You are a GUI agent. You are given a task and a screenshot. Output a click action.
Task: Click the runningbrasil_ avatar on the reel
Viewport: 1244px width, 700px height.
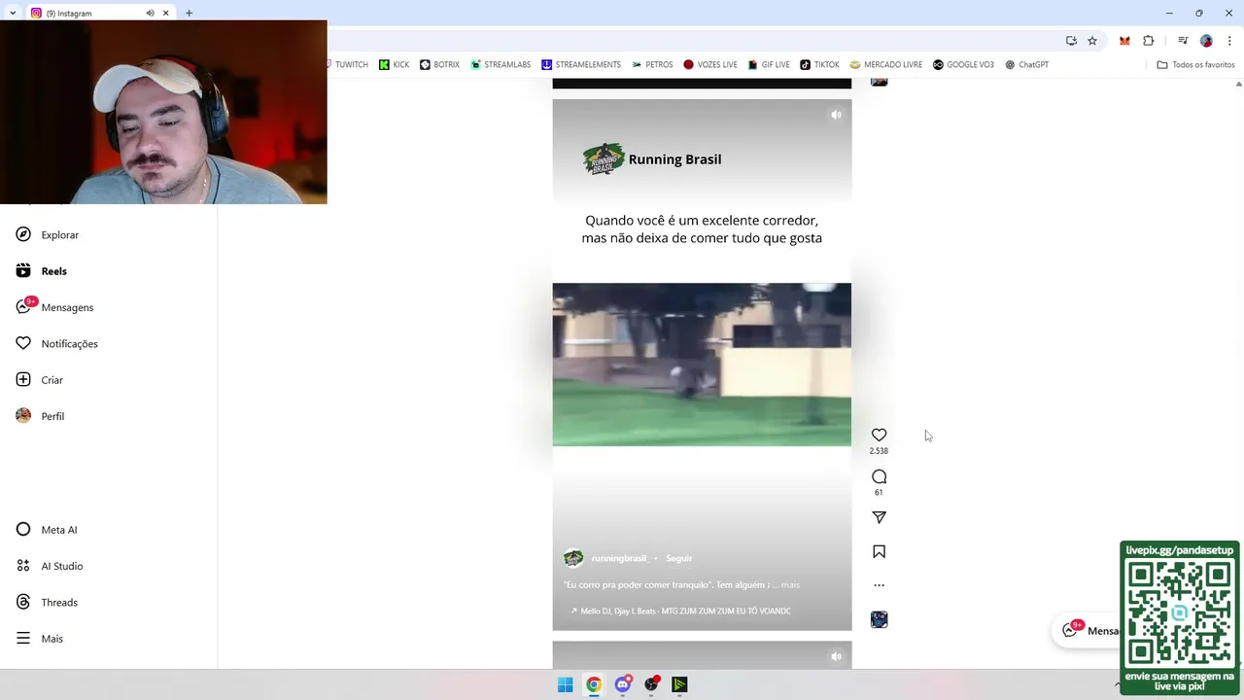(573, 558)
